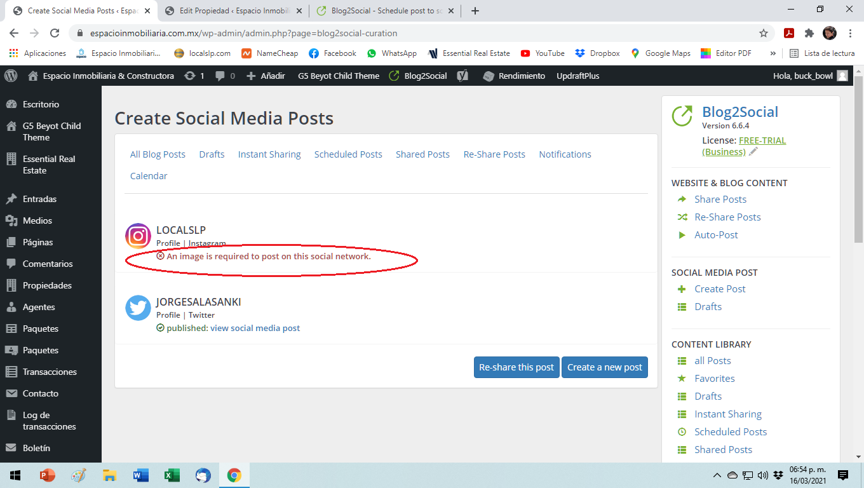Open the Añadir new content menu
This screenshot has height=488, width=864.
click(x=266, y=76)
